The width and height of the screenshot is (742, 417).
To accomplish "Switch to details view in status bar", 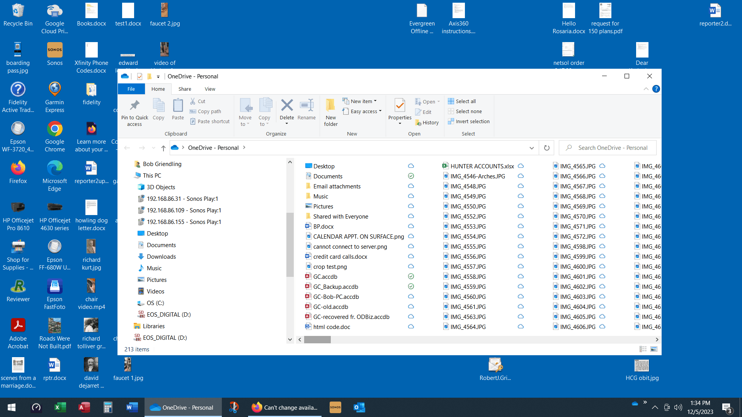I will coord(643,349).
